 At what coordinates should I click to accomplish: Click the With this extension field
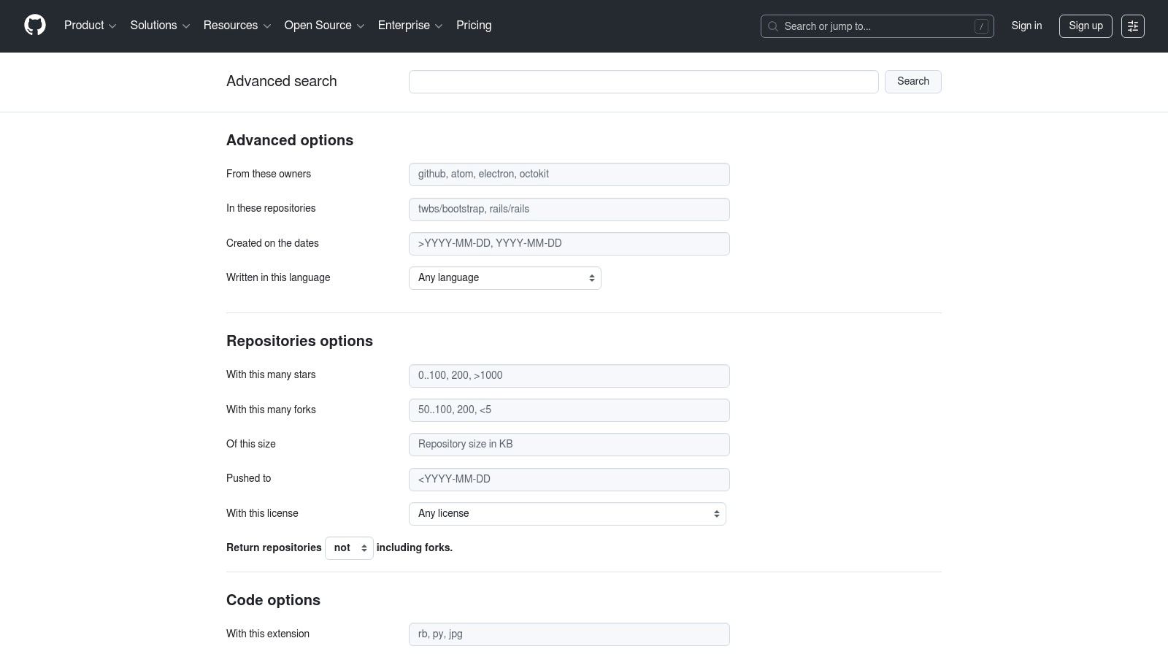click(569, 634)
